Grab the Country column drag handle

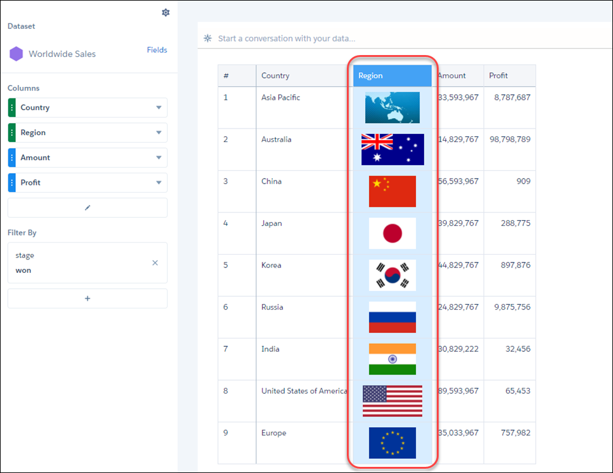pos(12,108)
